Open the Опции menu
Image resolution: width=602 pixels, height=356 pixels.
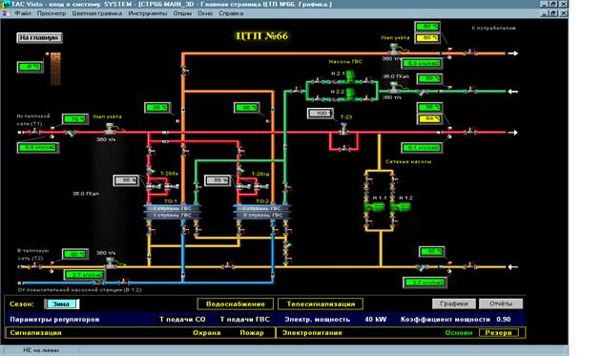(x=182, y=13)
